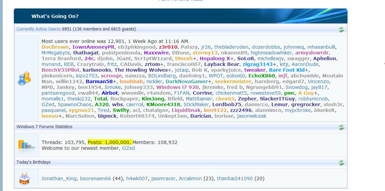Collapse the Currently Active Users section
Screen dimensions: 385x191
tap(341, 29)
